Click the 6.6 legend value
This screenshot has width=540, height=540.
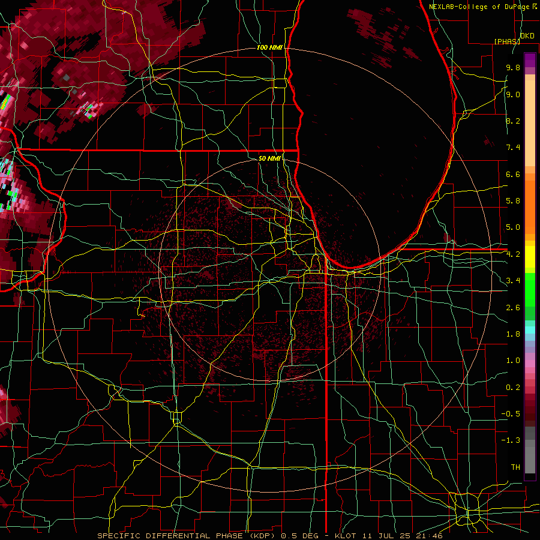tap(513, 174)
